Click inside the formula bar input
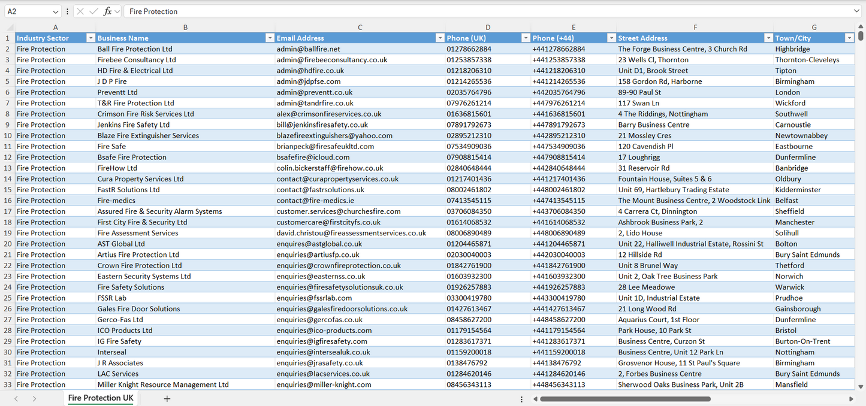 pos(488,11)
